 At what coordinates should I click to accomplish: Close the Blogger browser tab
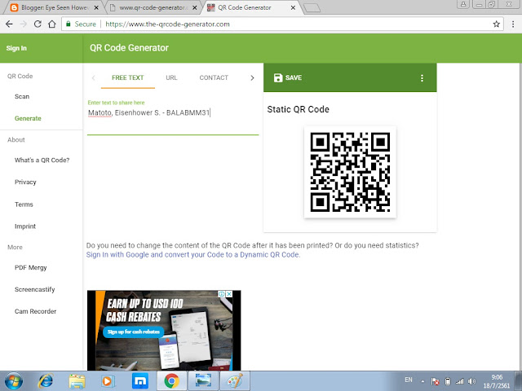(x=96, y=7)
